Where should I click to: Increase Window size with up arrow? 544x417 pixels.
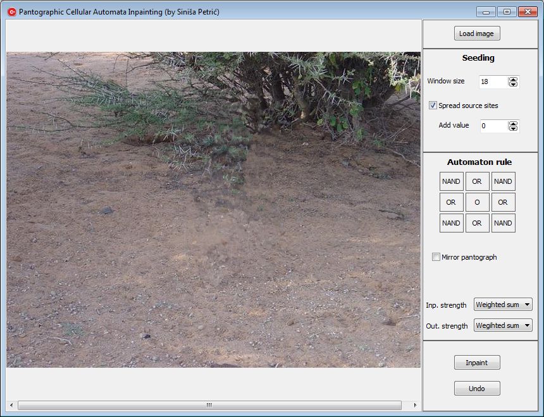(513, 80)
